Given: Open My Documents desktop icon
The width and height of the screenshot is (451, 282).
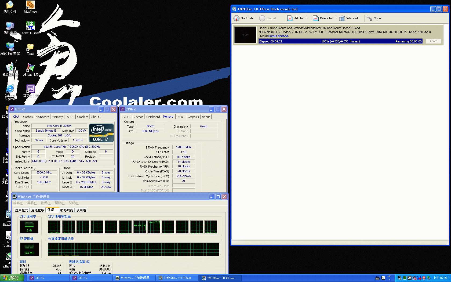Looking at the screenshot, I should [10, 5].
